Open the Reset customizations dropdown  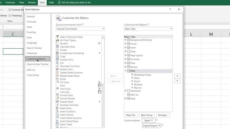point(148,120)
